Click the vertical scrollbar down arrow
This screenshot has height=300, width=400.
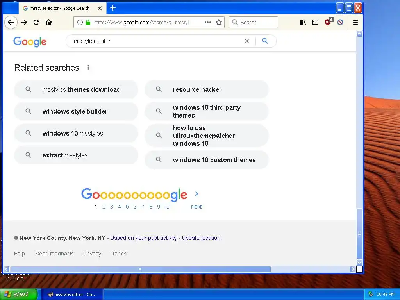click(x=359, y=262)
